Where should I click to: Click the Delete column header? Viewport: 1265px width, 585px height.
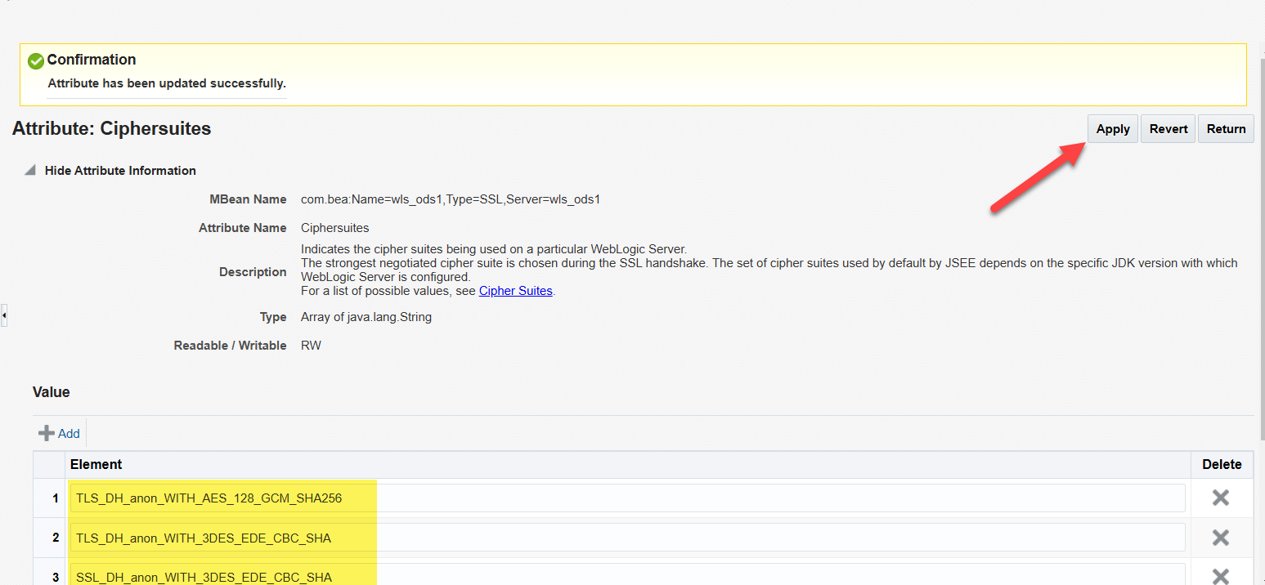[x=1221, y=464]
